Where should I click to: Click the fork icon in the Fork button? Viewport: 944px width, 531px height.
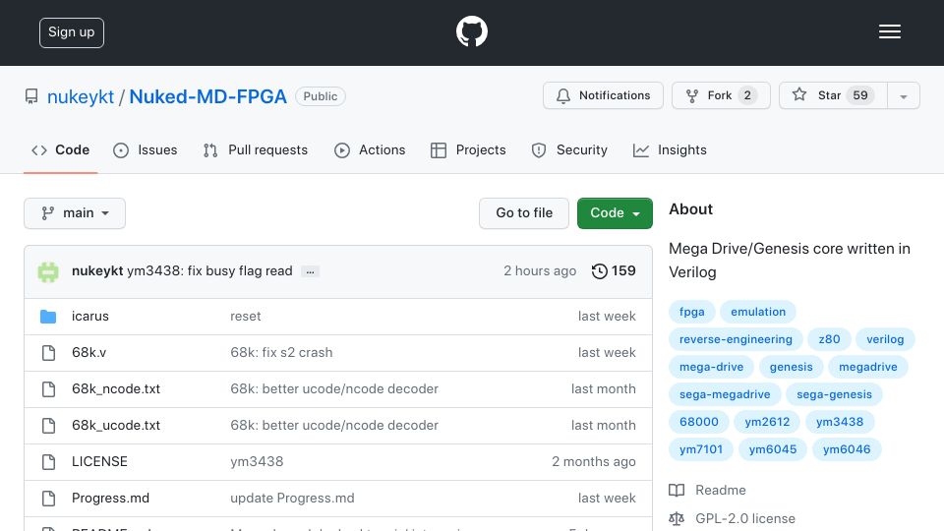point(691,95)
